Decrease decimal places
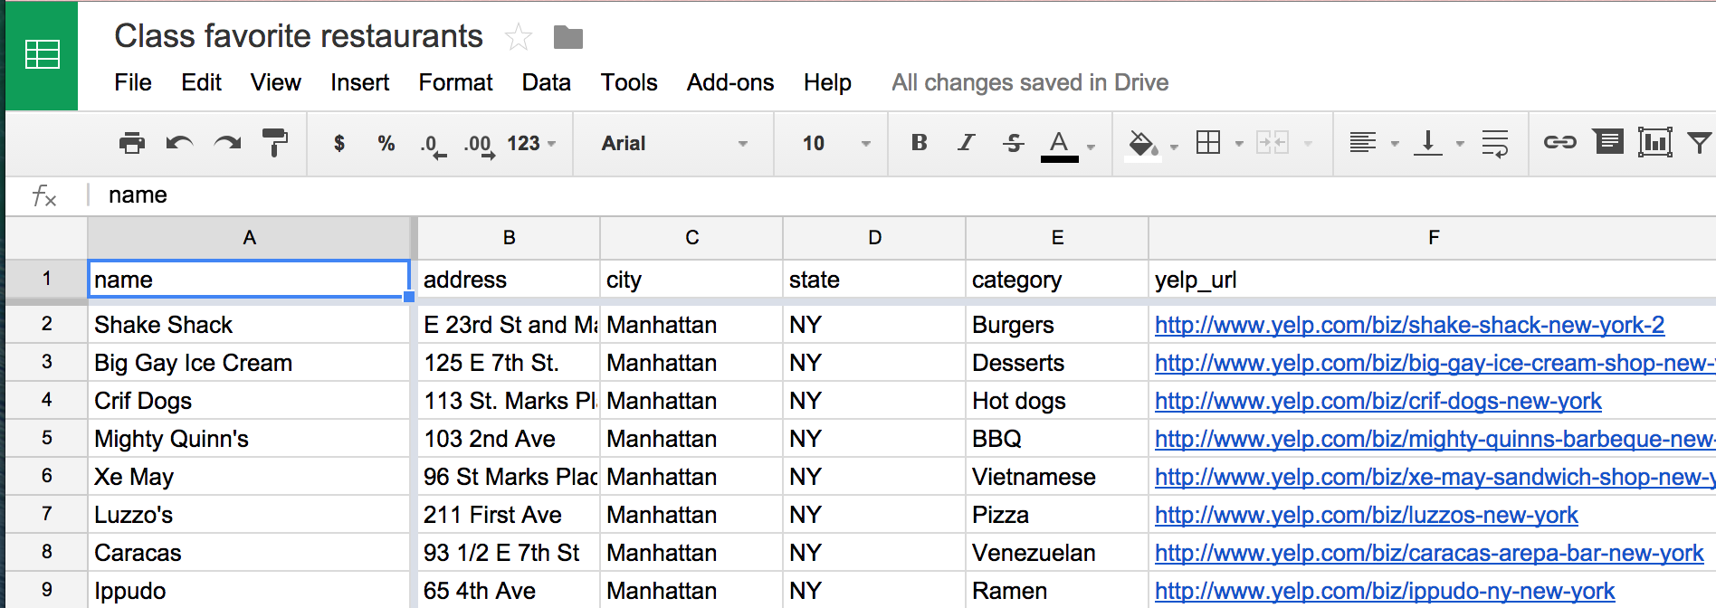1716x608 pixels. [434, 145]
